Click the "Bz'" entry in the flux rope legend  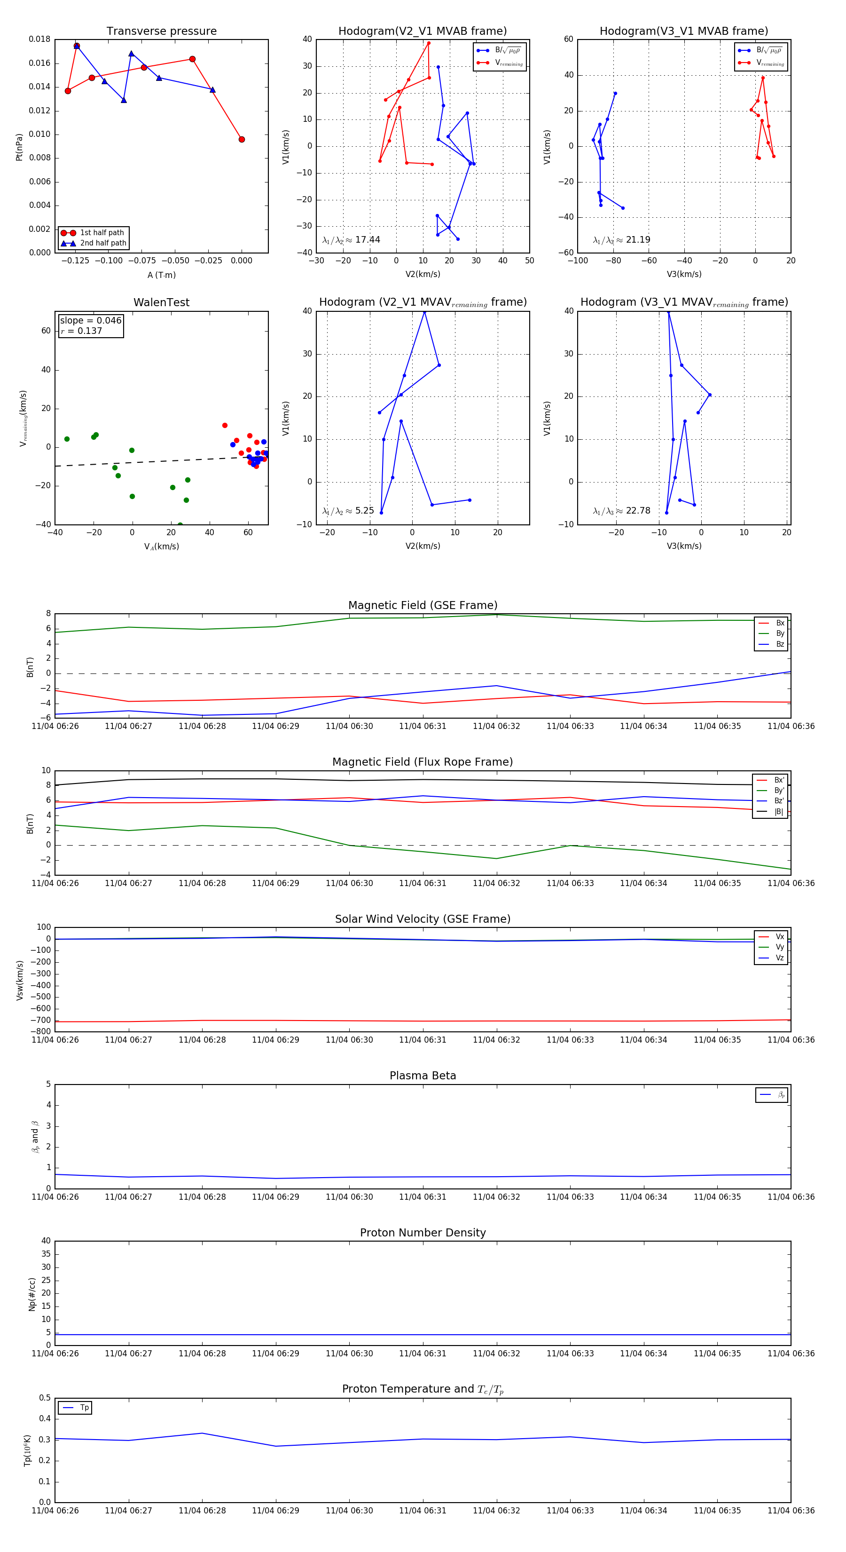[x=771, y=801]
